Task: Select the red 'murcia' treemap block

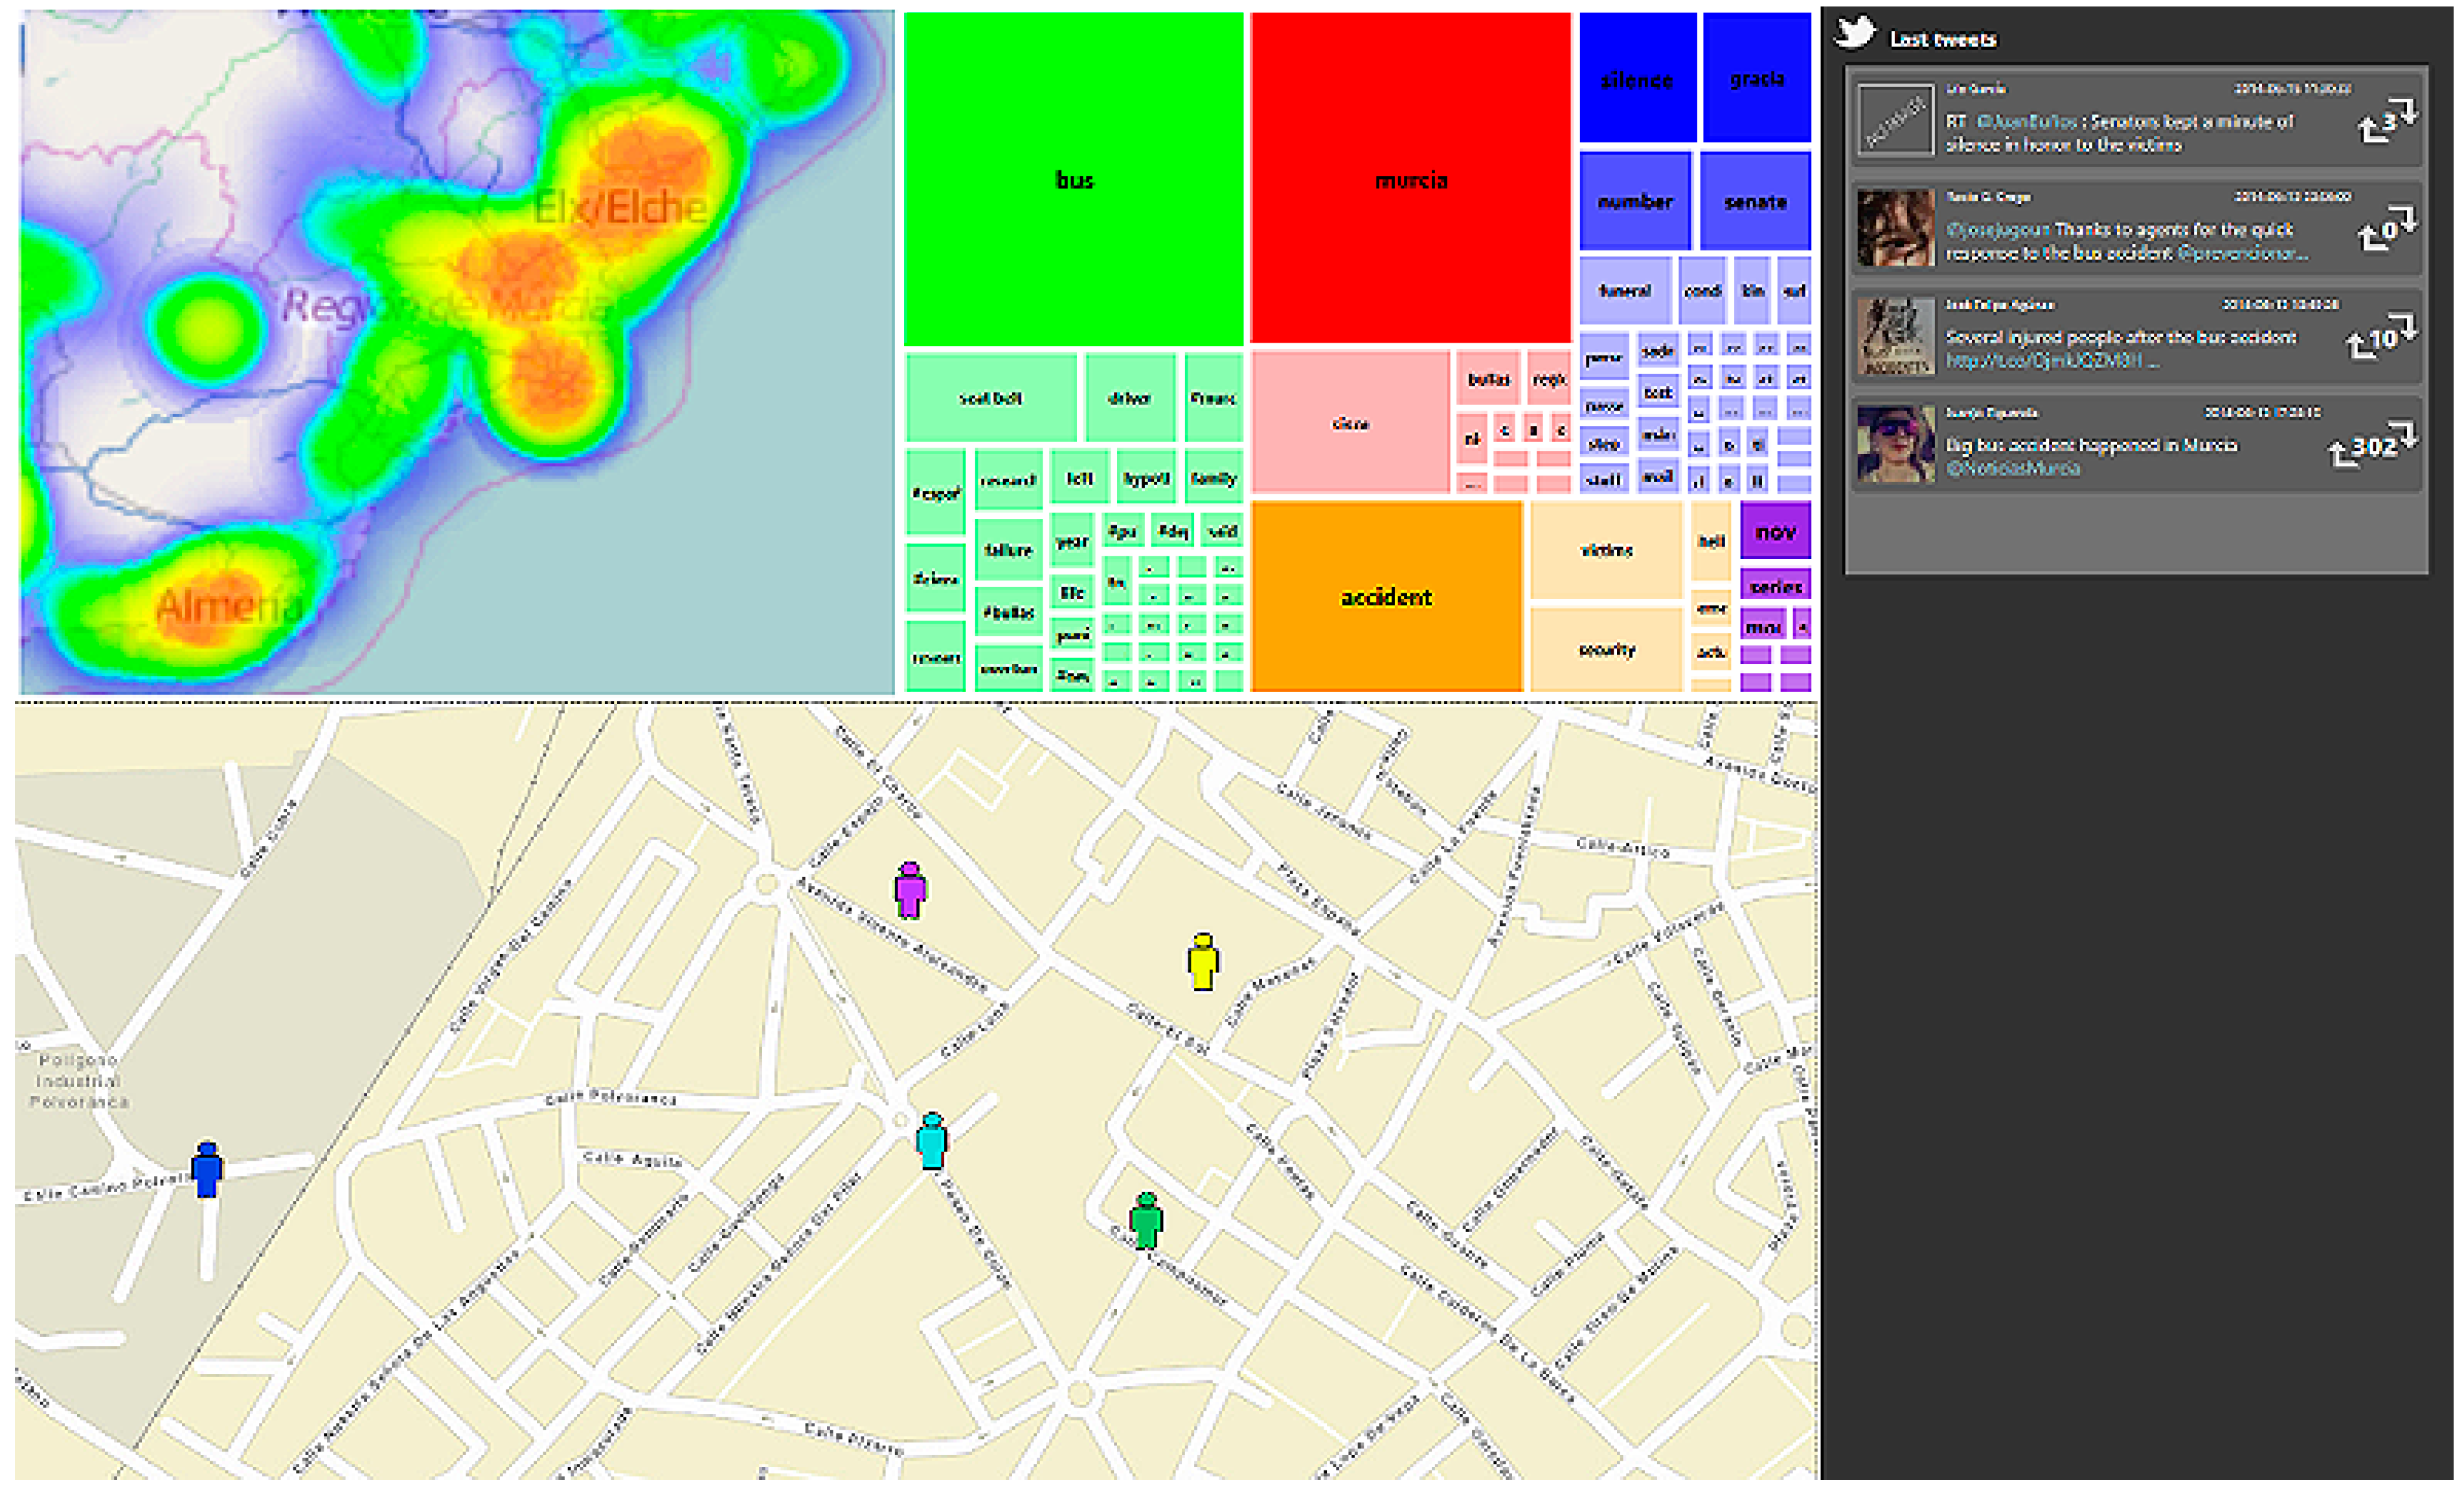Action: pyautogui.click(x=1410, y=180)
